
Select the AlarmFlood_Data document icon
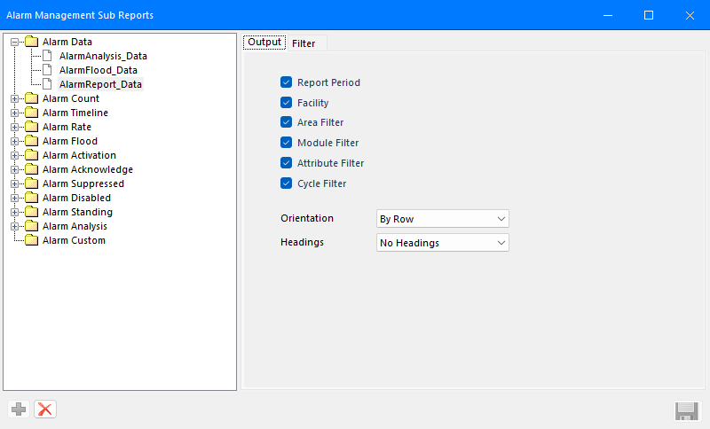[47, 70]
